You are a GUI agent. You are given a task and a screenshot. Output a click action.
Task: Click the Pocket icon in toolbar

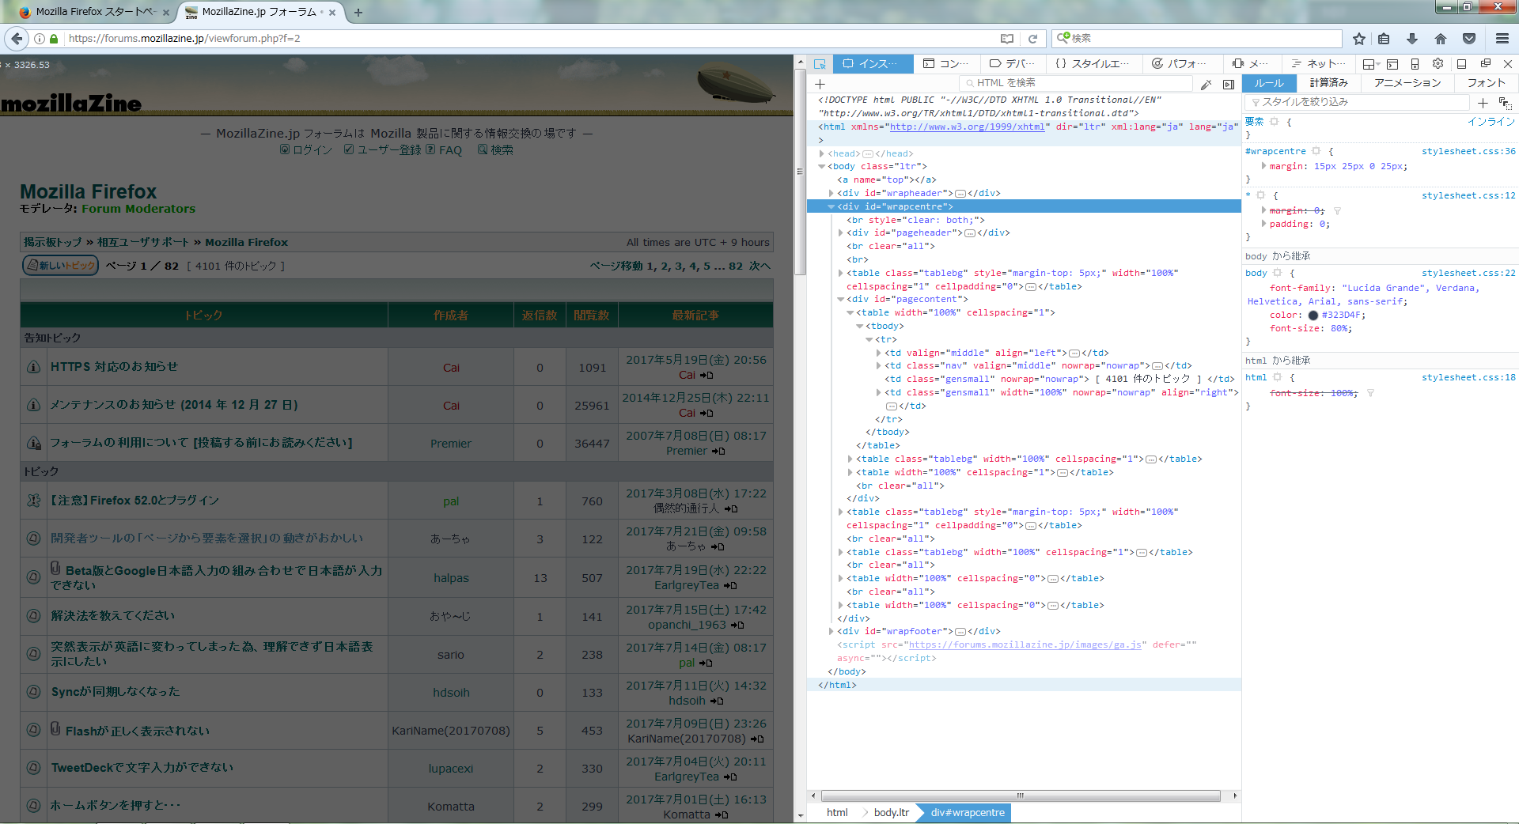click(1469, 38)
